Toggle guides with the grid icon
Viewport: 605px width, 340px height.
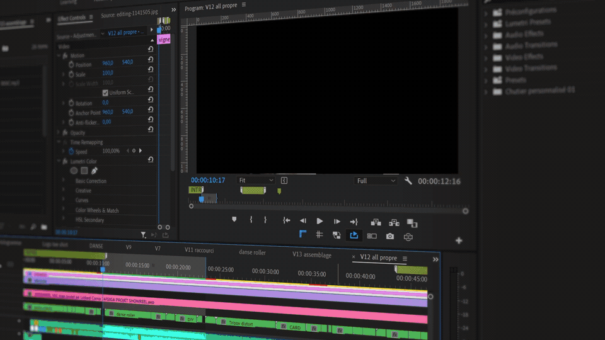tap(319, 234)
